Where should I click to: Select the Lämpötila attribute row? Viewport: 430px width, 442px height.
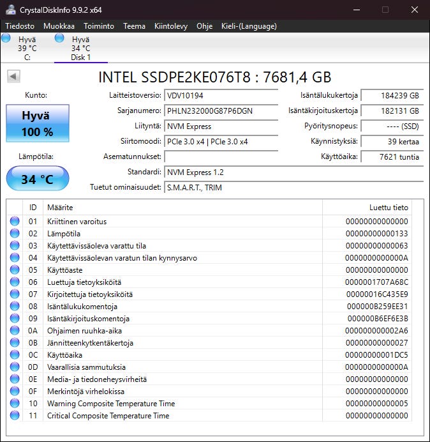(x=209, y=233)
